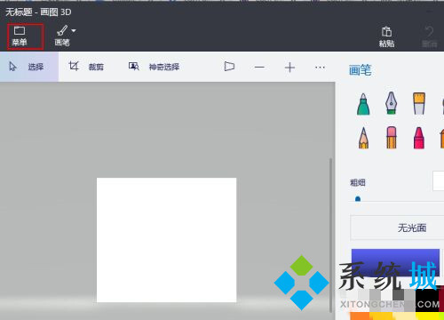
Task: Expand the dropdown arrow beside 画笔
Action: click(74, 30)
